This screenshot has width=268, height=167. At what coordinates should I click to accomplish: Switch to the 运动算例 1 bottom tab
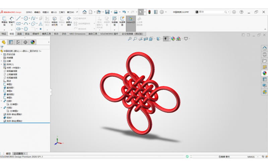(19, 154)
